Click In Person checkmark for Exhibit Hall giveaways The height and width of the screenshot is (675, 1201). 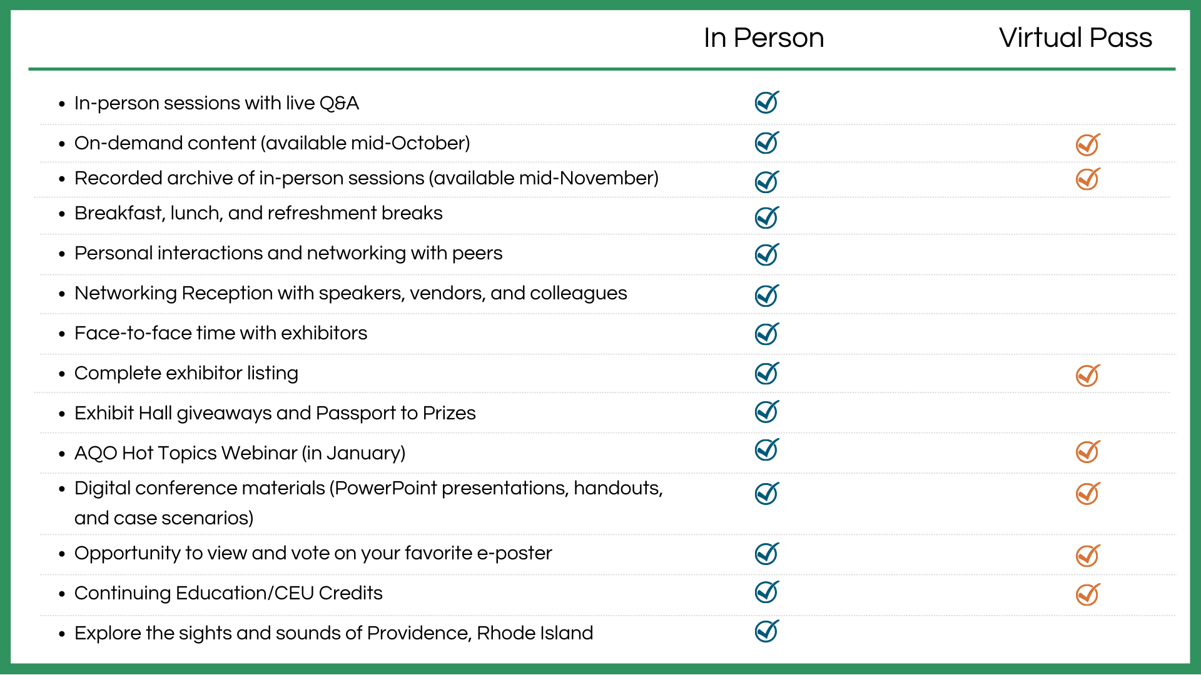click(766, 412)
